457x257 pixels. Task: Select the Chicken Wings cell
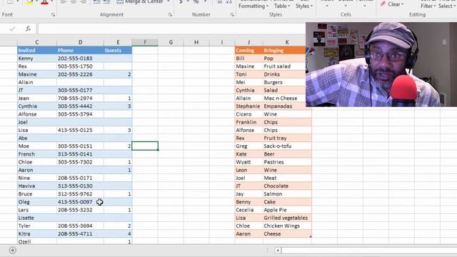287,226
